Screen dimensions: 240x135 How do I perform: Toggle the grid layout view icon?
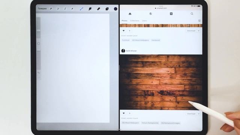199,21
